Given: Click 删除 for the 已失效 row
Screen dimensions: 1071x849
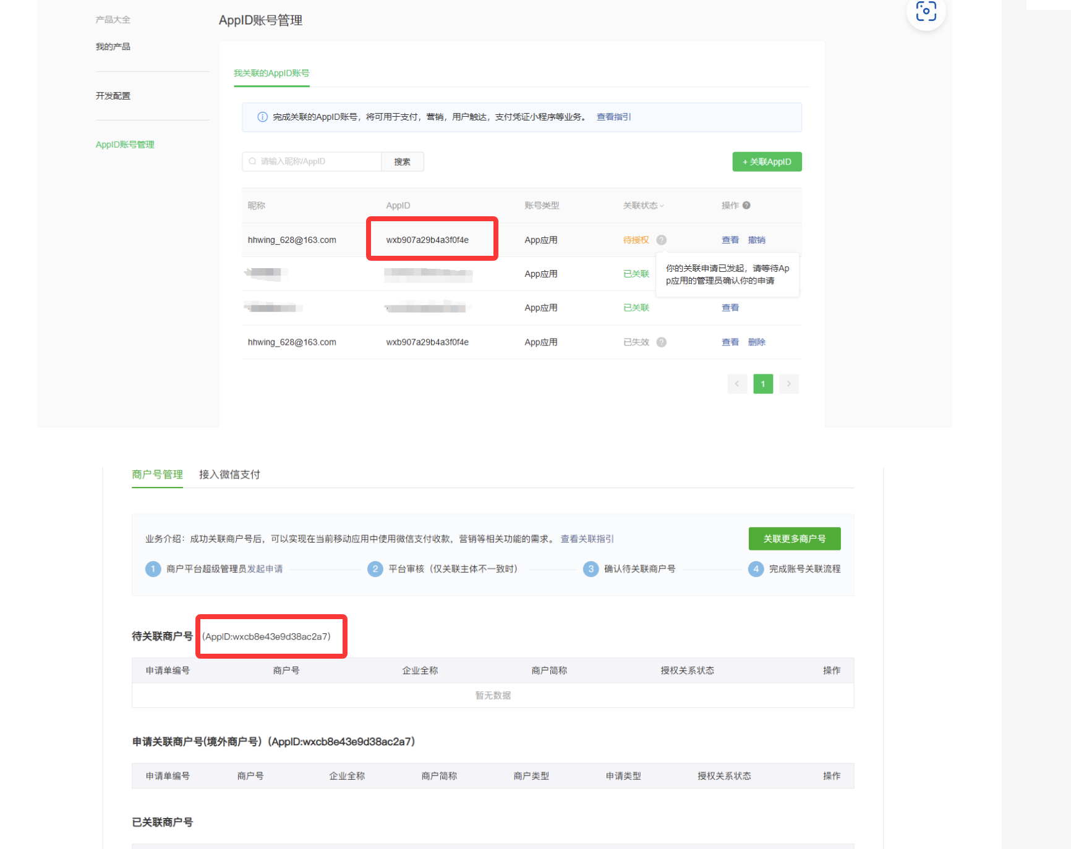Looking at the screenshot, I should click(x=757, y=342).
